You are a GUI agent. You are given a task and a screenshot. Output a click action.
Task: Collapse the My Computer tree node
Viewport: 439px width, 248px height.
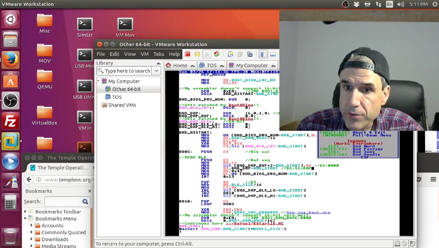[x=99, y=81]
